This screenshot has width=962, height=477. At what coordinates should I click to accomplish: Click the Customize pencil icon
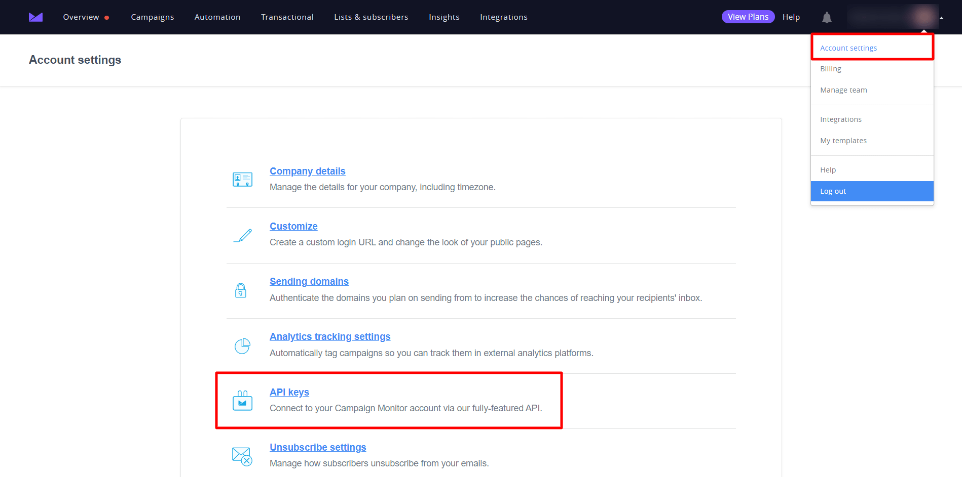point(242,235)
